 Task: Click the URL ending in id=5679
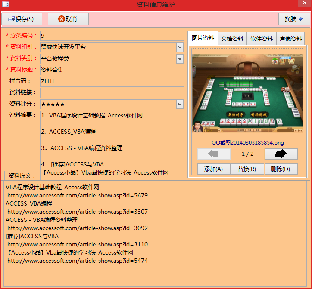(x=78, y=195)
